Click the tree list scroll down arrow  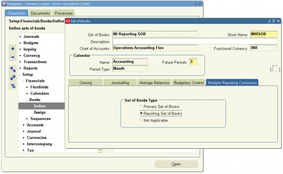coord(99,150)
